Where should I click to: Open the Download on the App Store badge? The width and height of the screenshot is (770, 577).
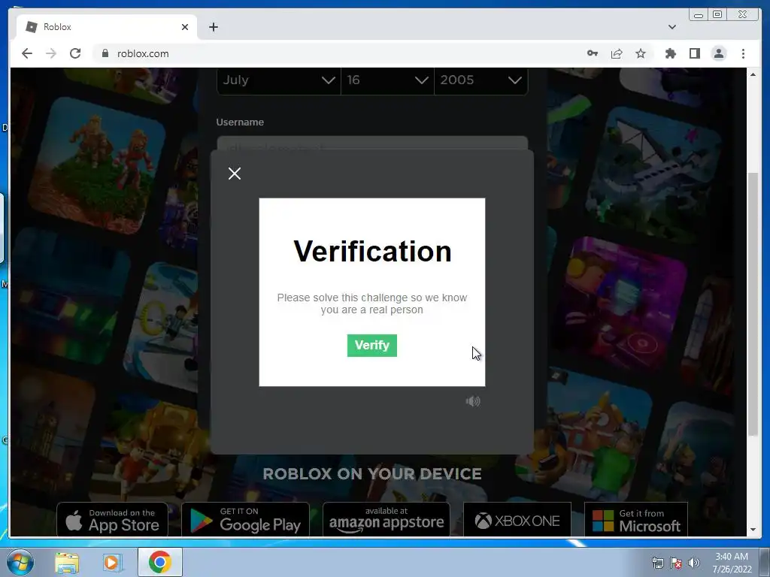point(113,519)
